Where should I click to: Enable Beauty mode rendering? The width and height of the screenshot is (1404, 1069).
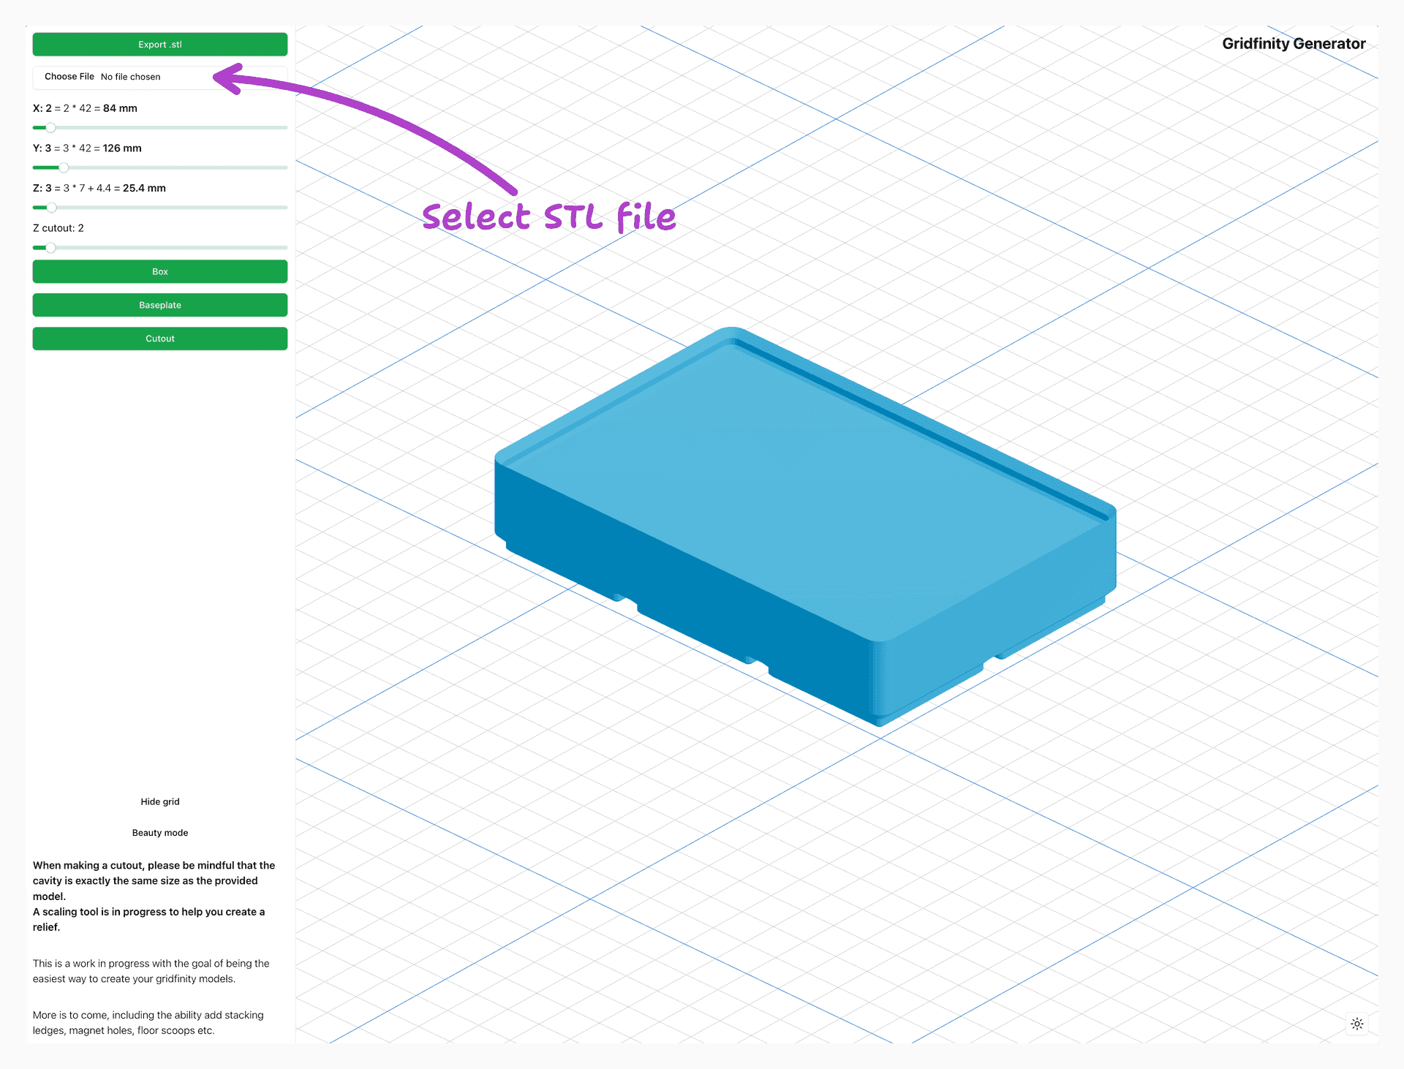click(159, 832)
